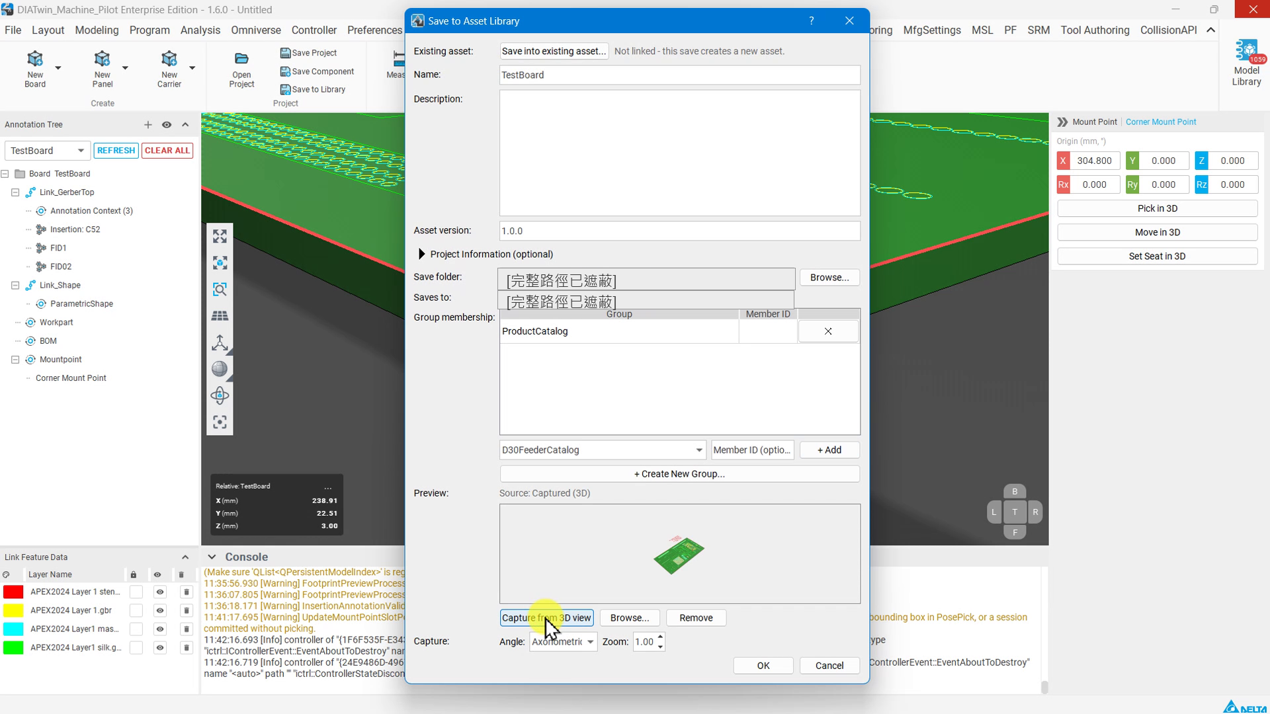Click the focus target icon in viewport toolbar

coord(220,422)
